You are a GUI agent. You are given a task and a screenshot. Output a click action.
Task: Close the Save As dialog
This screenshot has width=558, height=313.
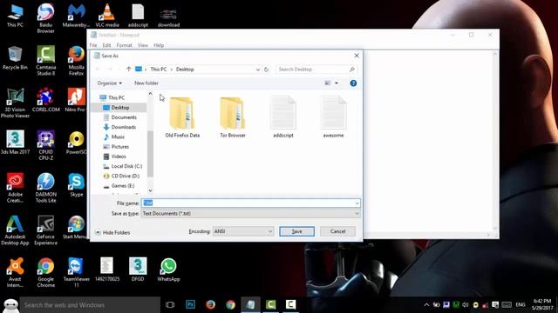[357, 56]
